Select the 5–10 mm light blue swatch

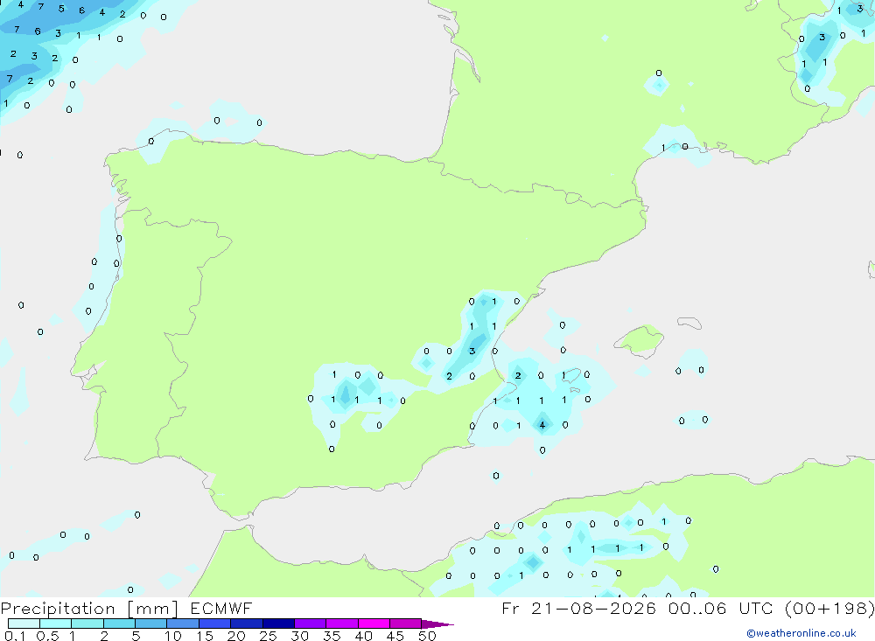tap(151, 624)
